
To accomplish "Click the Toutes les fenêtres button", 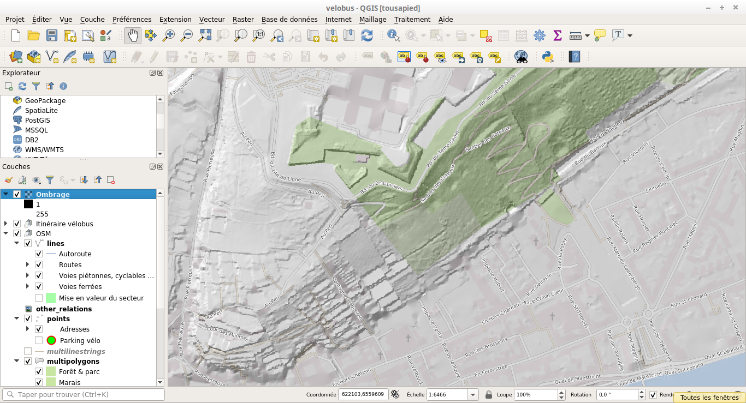I will point(709,398).
